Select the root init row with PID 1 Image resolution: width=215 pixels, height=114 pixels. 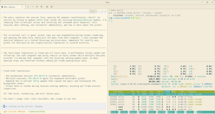pyautogui.click(x=162, y=107)
